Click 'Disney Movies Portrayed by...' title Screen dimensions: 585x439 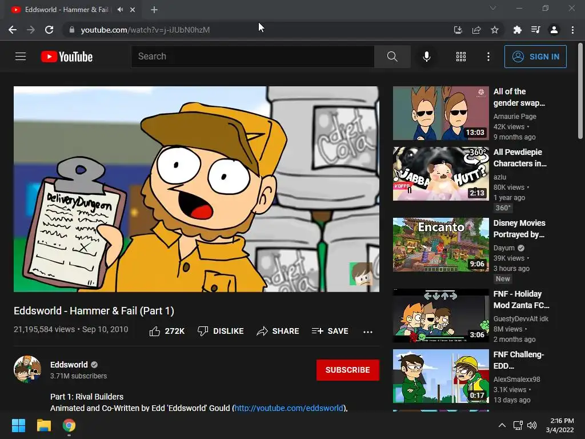(x=519, y=229)
